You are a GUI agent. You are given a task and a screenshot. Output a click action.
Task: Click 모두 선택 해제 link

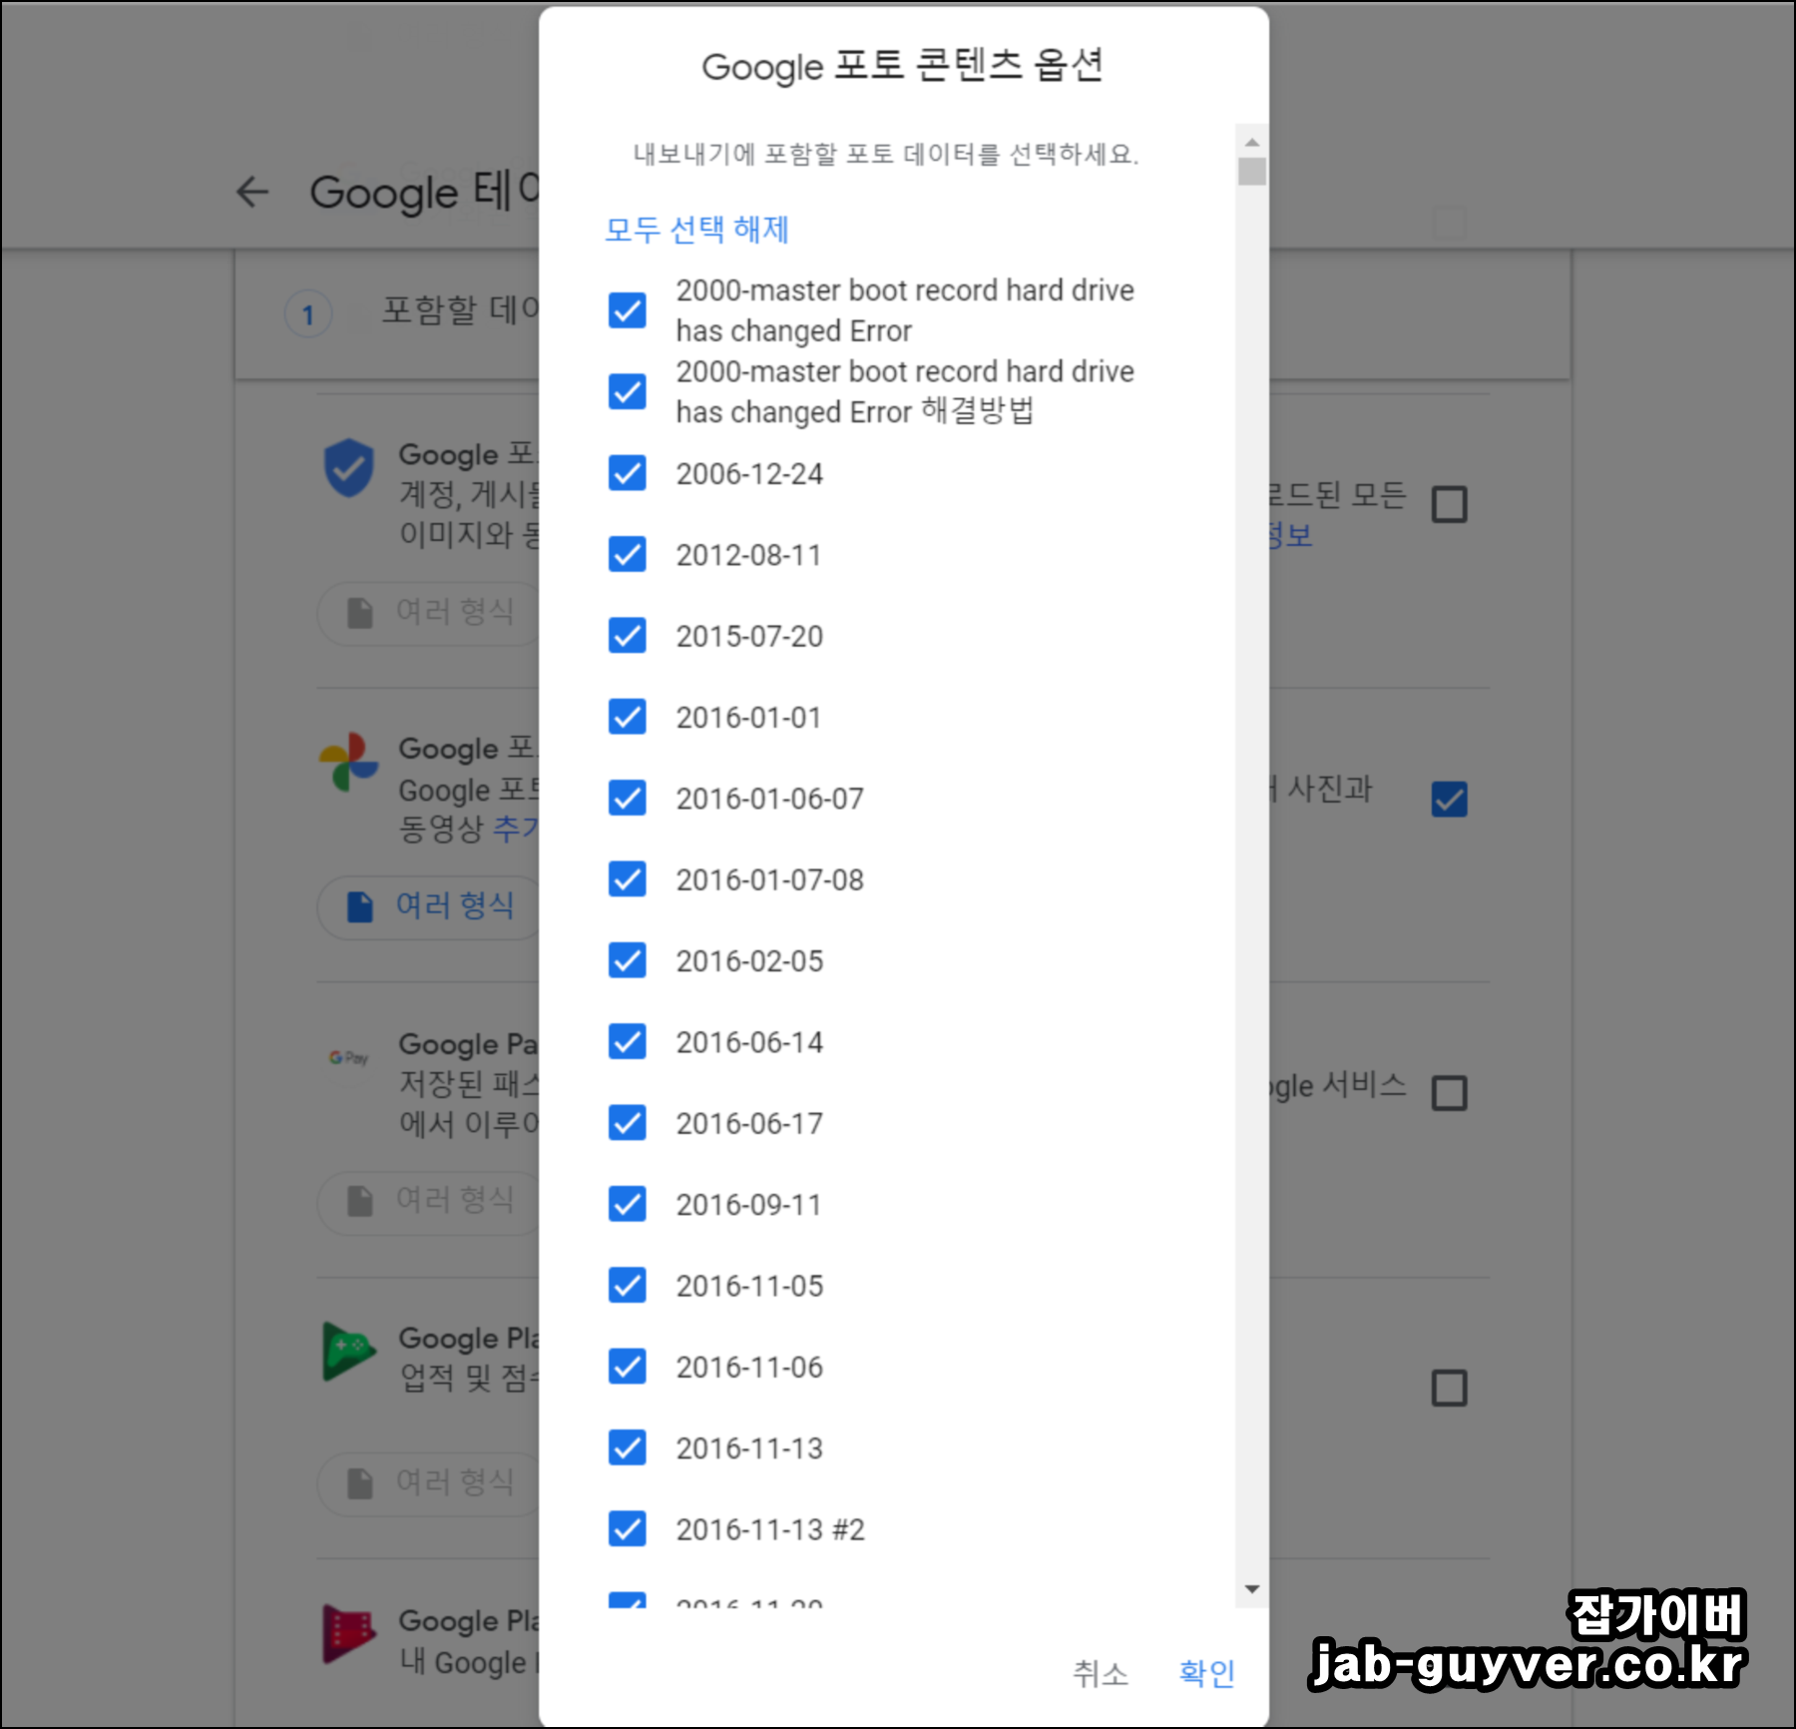click(696, 230)
